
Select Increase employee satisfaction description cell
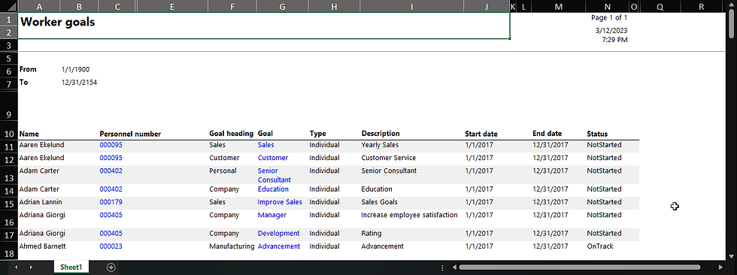pos(409,215)
